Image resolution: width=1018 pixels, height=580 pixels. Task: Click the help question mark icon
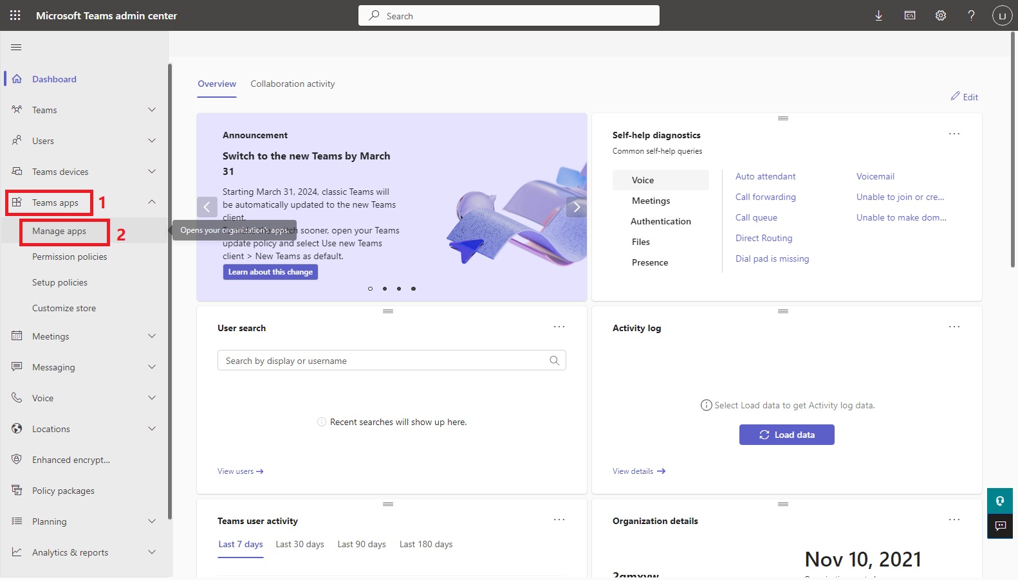pyautogui.click(x=971, y=15)
